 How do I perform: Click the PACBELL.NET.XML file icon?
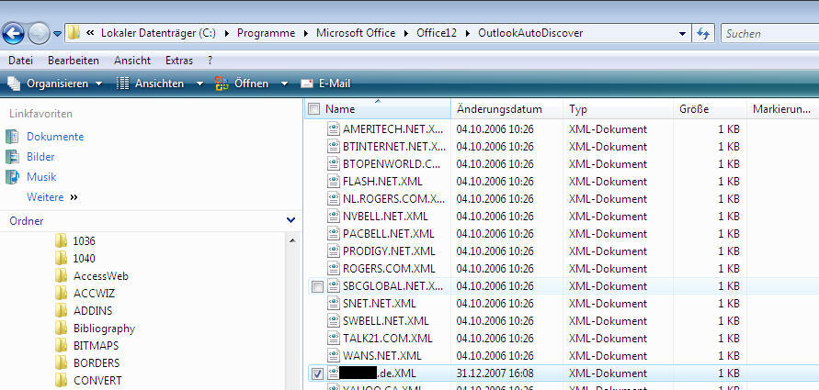pyautogui.click(x=334, y=234)
